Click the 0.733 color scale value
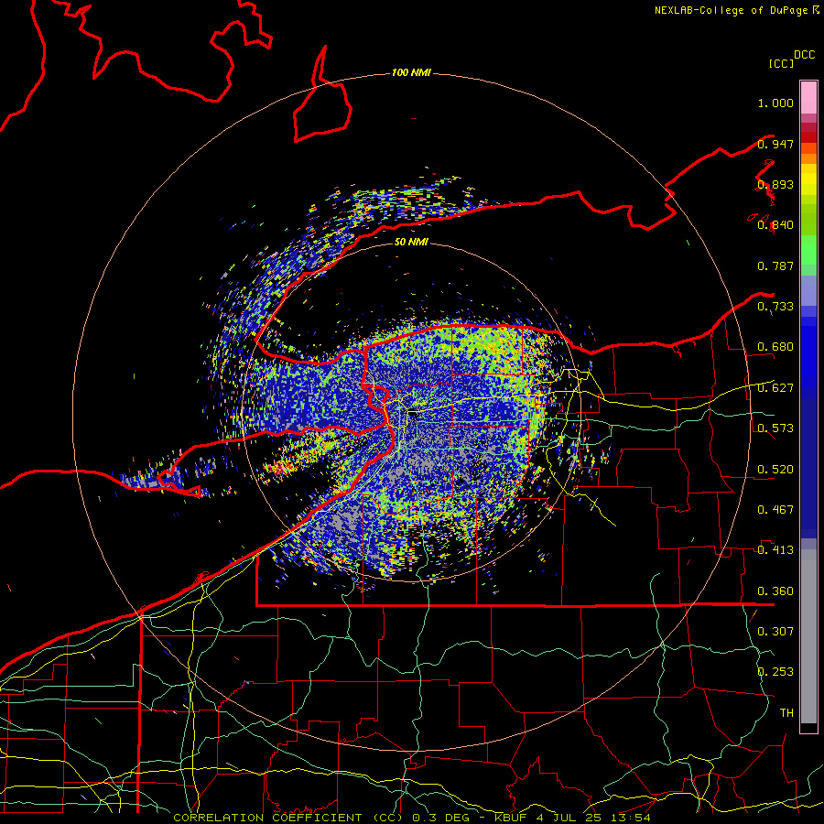The image size is (824, 824). click(775, 307)
